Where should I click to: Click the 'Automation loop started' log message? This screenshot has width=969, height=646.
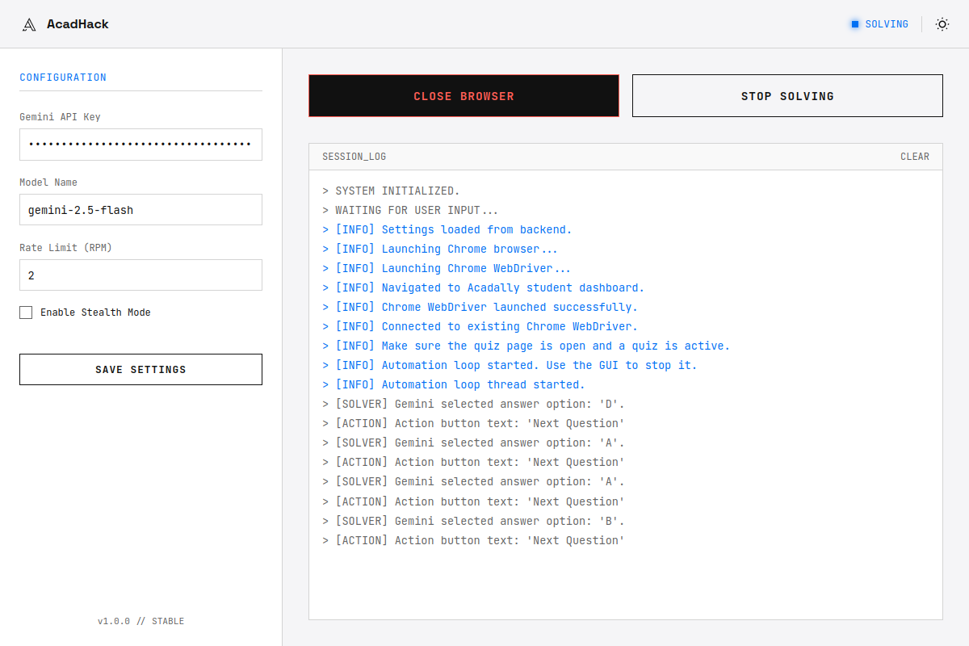pos(507,365)
